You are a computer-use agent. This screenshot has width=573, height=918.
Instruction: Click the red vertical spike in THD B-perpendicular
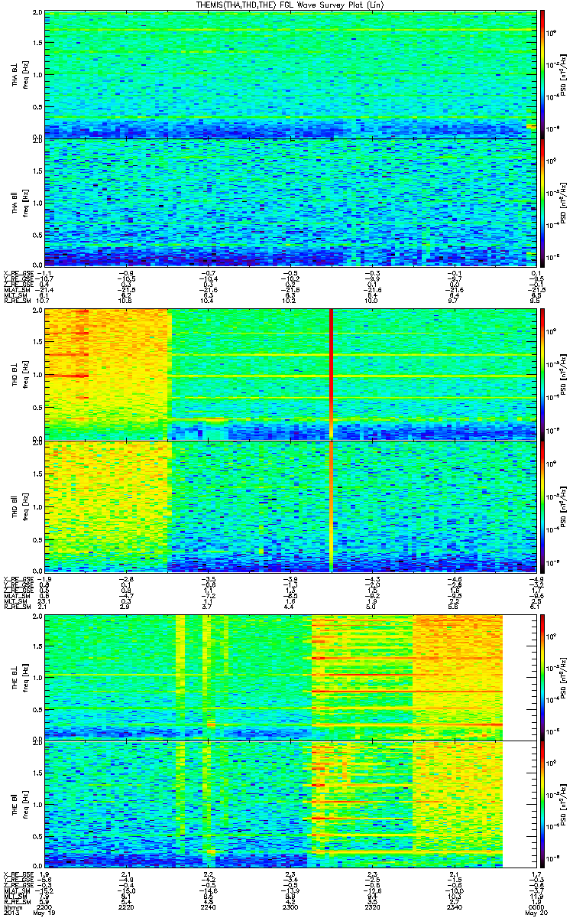pos(331,374)
